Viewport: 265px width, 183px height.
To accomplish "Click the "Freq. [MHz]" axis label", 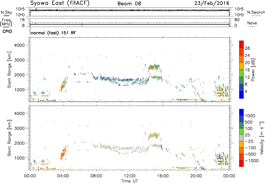I will (x=6, y=22).
